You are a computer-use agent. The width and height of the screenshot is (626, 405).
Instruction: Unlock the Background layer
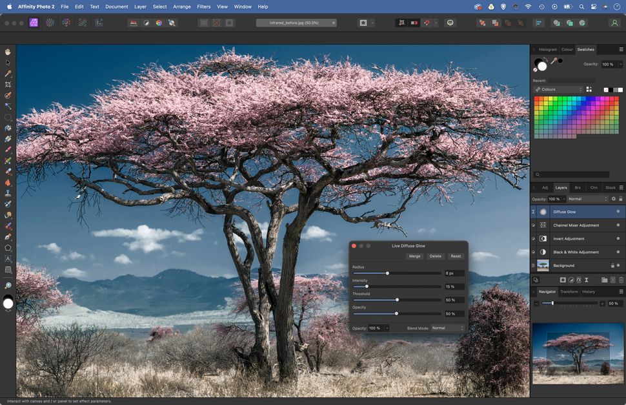[x=613, y=265]
